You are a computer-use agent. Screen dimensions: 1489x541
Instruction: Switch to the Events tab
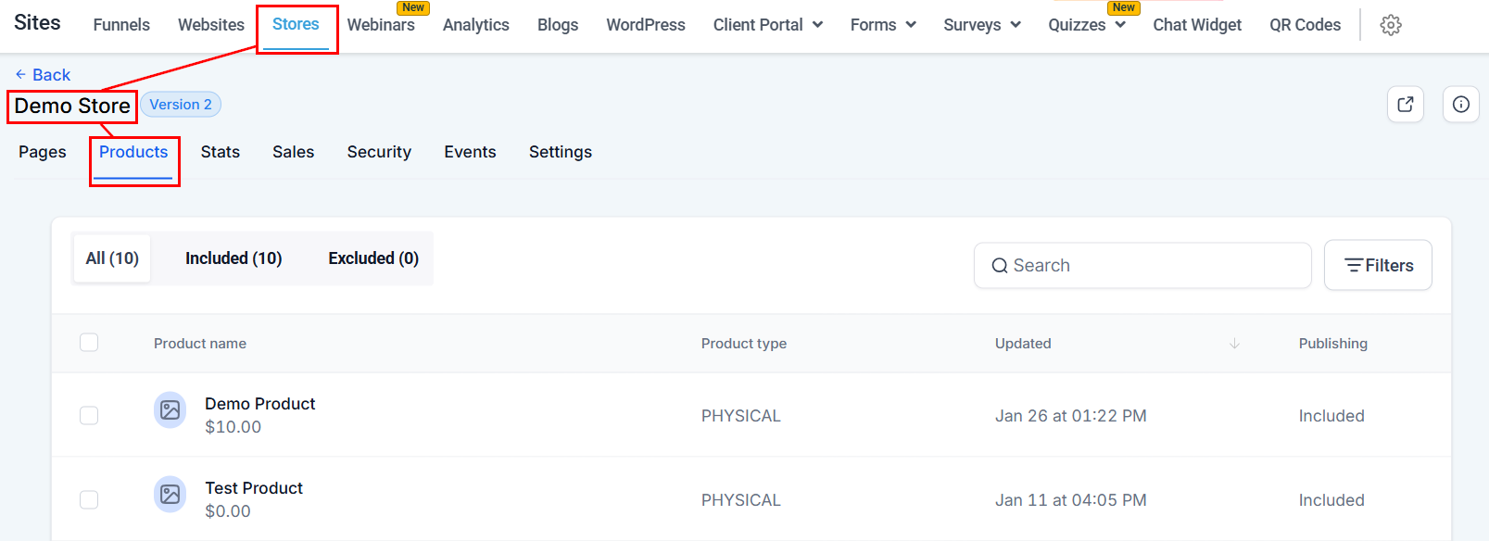click(470, 152)
